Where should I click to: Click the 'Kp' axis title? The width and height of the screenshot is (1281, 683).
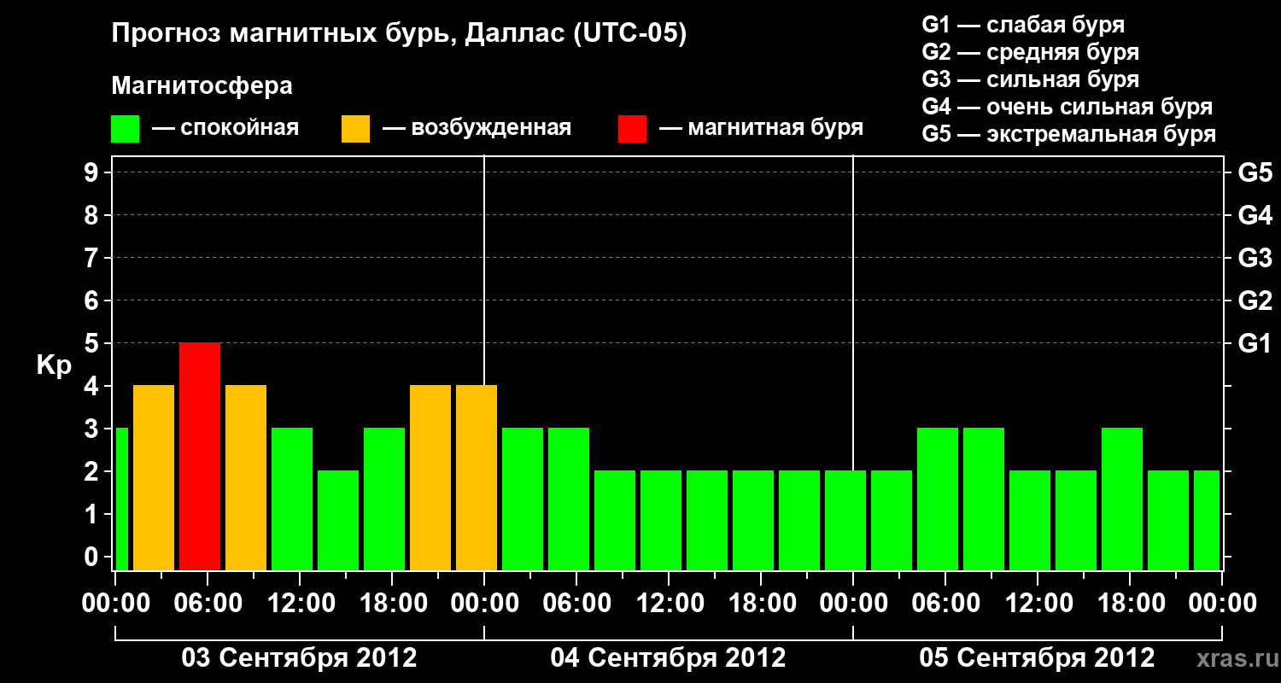[54, 365]
